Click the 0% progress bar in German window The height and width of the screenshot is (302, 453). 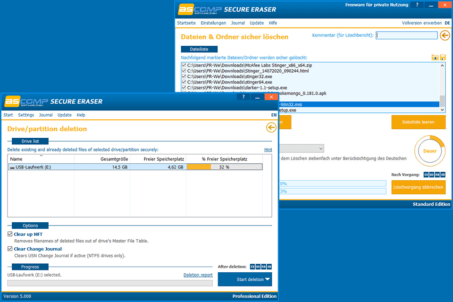[x=333, y=184]
